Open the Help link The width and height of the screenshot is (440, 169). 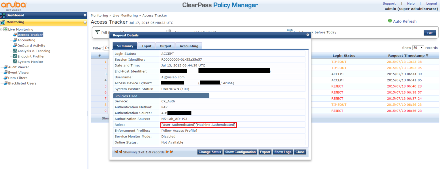click(411, 3)
